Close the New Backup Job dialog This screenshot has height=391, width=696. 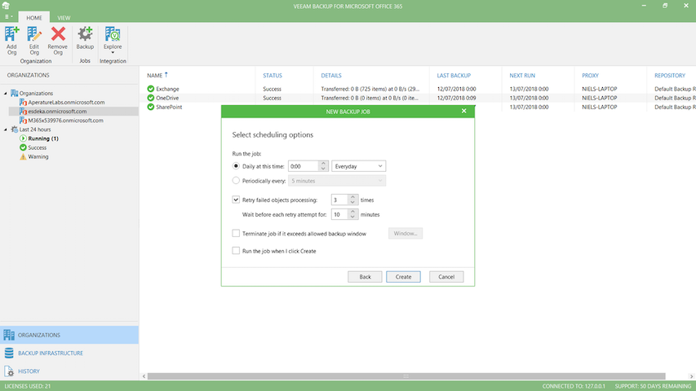[463, 111]
